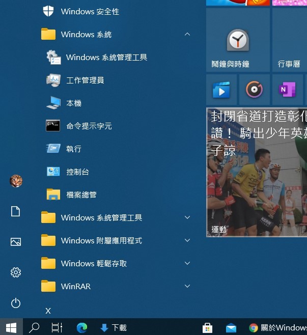Select the 本機 label text

74,103
